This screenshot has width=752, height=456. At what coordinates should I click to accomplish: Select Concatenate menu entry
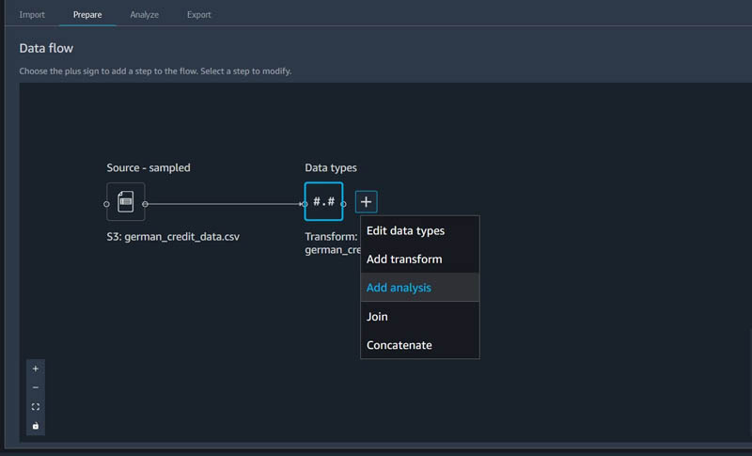(419, 345)
